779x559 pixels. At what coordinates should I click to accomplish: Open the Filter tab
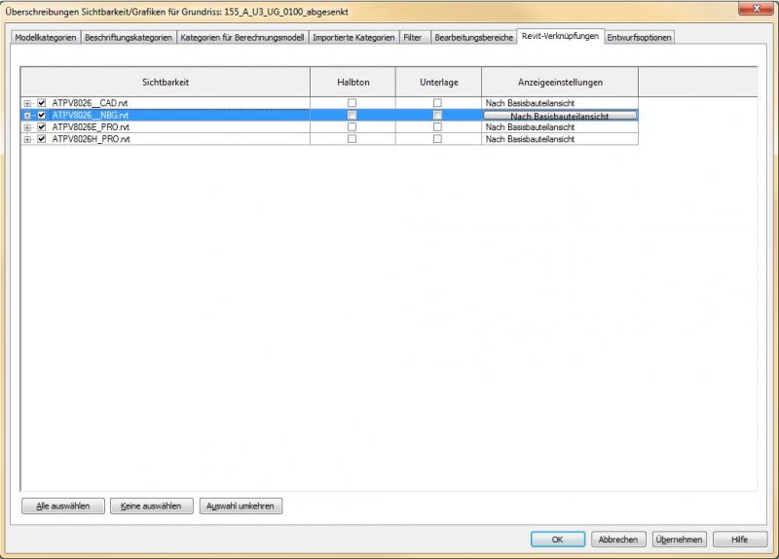pyautogui.click(x=413, y=38)
